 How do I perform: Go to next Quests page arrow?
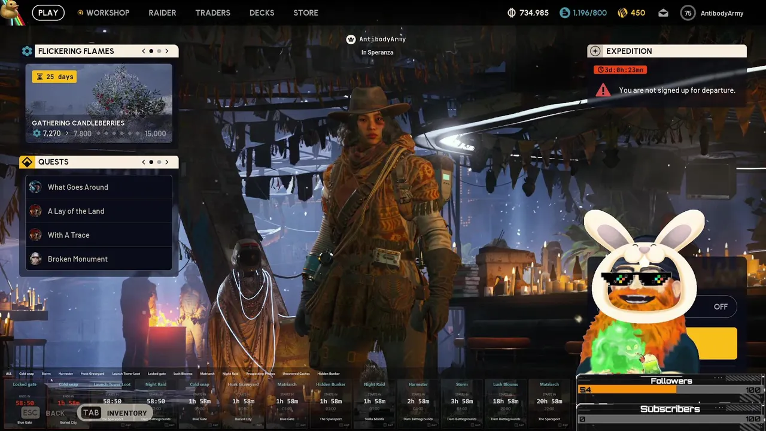click(167, 162)
